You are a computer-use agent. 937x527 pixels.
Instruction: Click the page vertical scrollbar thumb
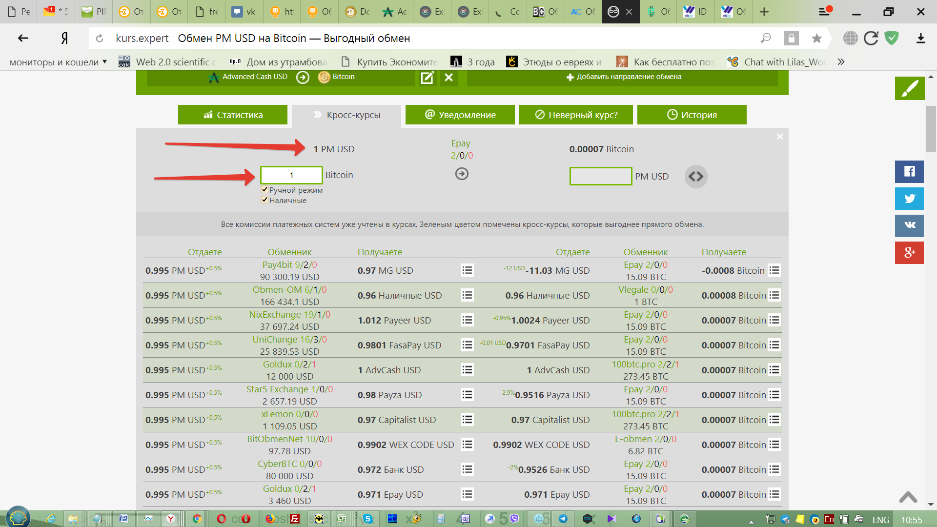[x=931, y=129]
